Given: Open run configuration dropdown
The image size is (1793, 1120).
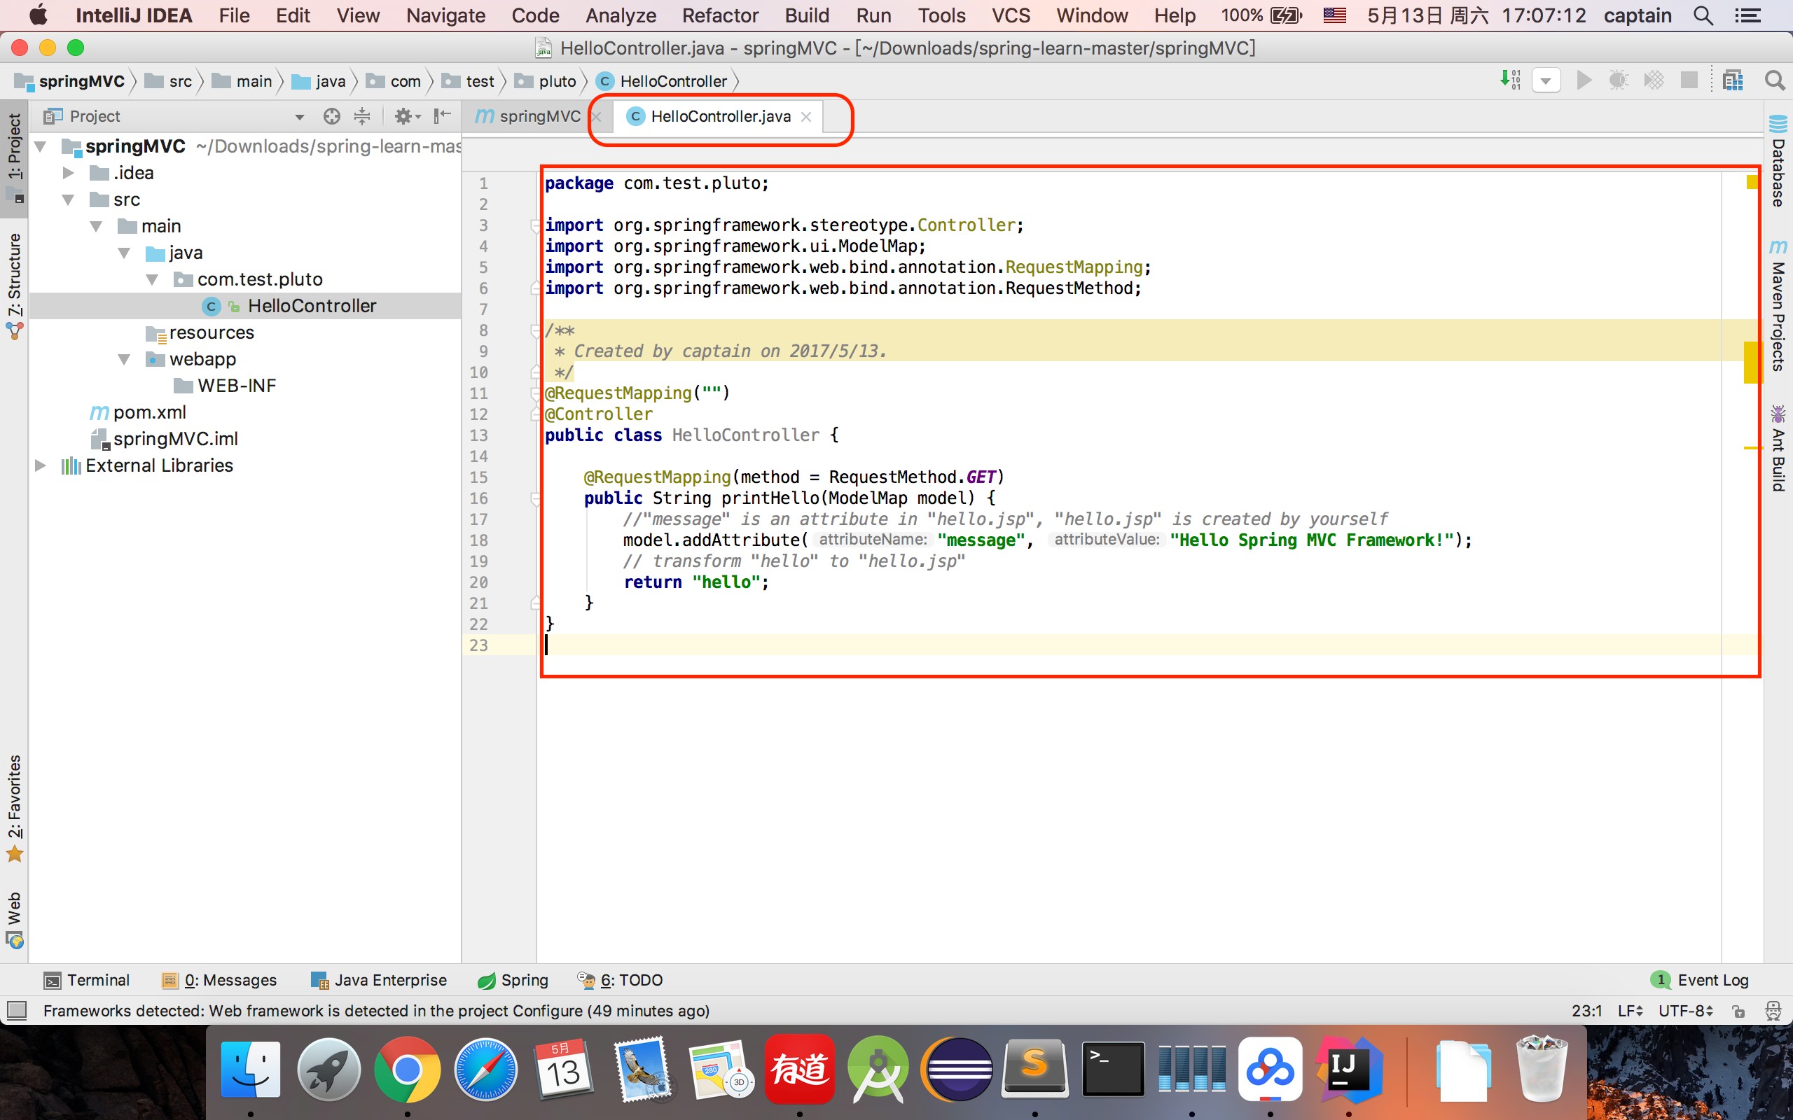Looking at the screenshot, I should 1546,80.
